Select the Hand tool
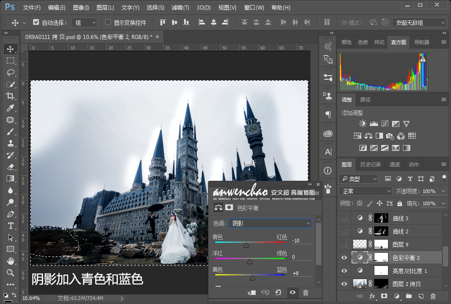The width and height of the screenshot is (451, 304). (x=10, y=261)
